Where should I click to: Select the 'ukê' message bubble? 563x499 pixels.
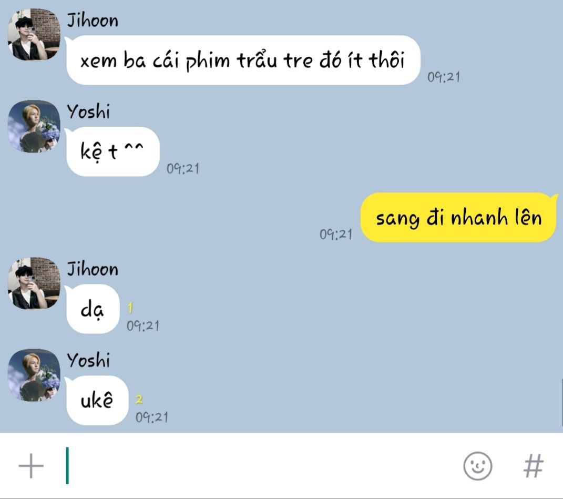coord(97,400)
